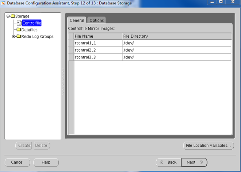Select the rcontrol1_1 file name cell
Image resolution: width=241 pixels, height=172 pixels.
[98, 43]
